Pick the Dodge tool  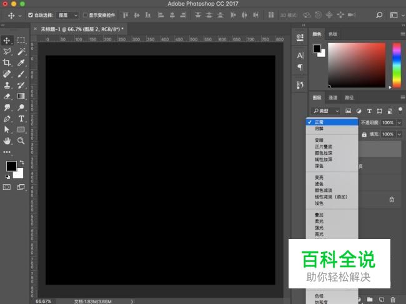[21, 107]
